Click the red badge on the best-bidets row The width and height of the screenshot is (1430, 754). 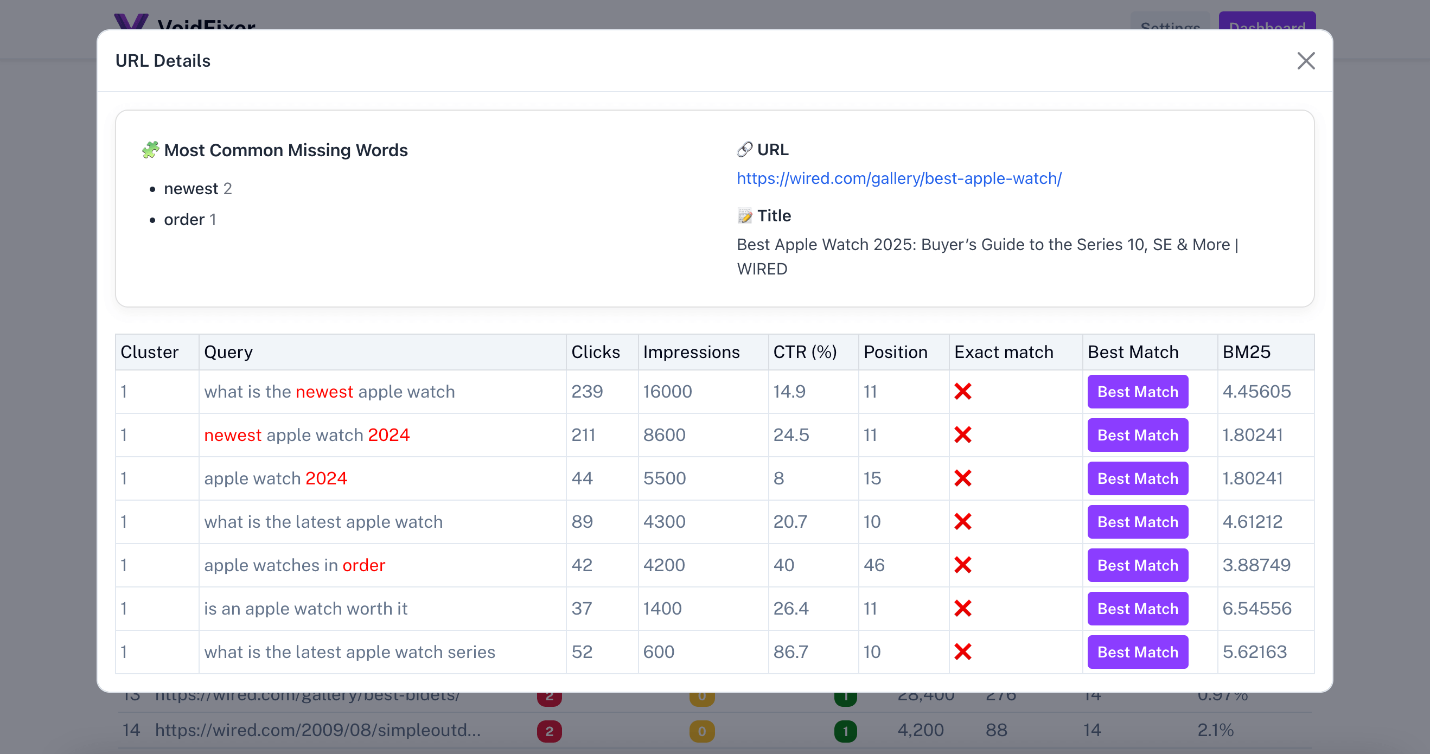tap(549, 694)
